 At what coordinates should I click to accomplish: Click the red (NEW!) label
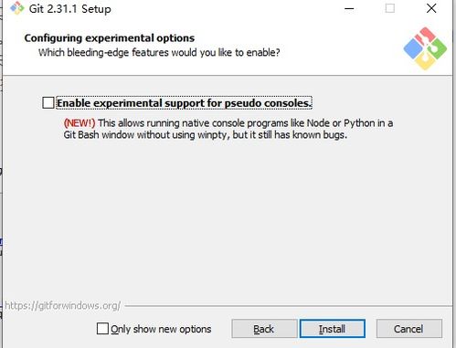pyautogui.click(x=80, y=123)
